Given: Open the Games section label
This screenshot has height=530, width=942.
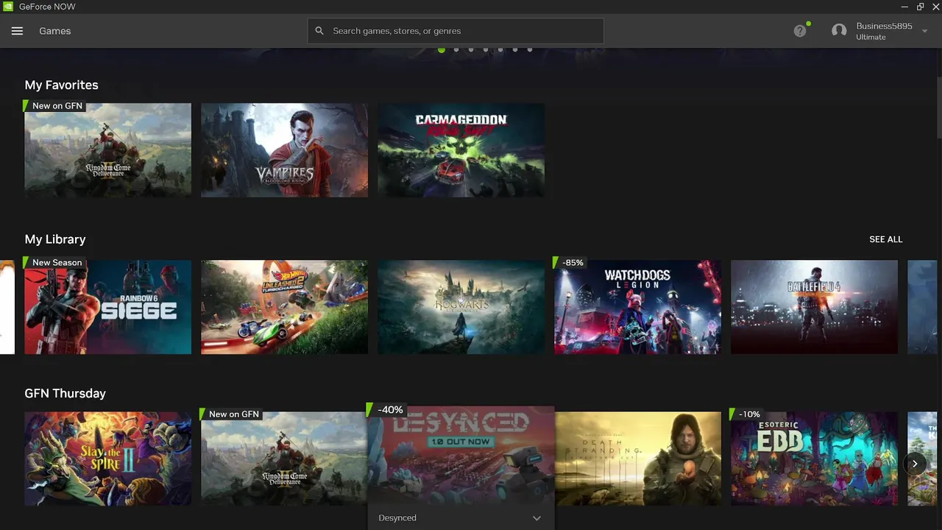Looking at the screenshot, I should (x=55, y=31).
